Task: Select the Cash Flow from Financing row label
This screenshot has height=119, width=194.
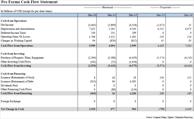Action: pyautogui.click(x=16, y=93)
